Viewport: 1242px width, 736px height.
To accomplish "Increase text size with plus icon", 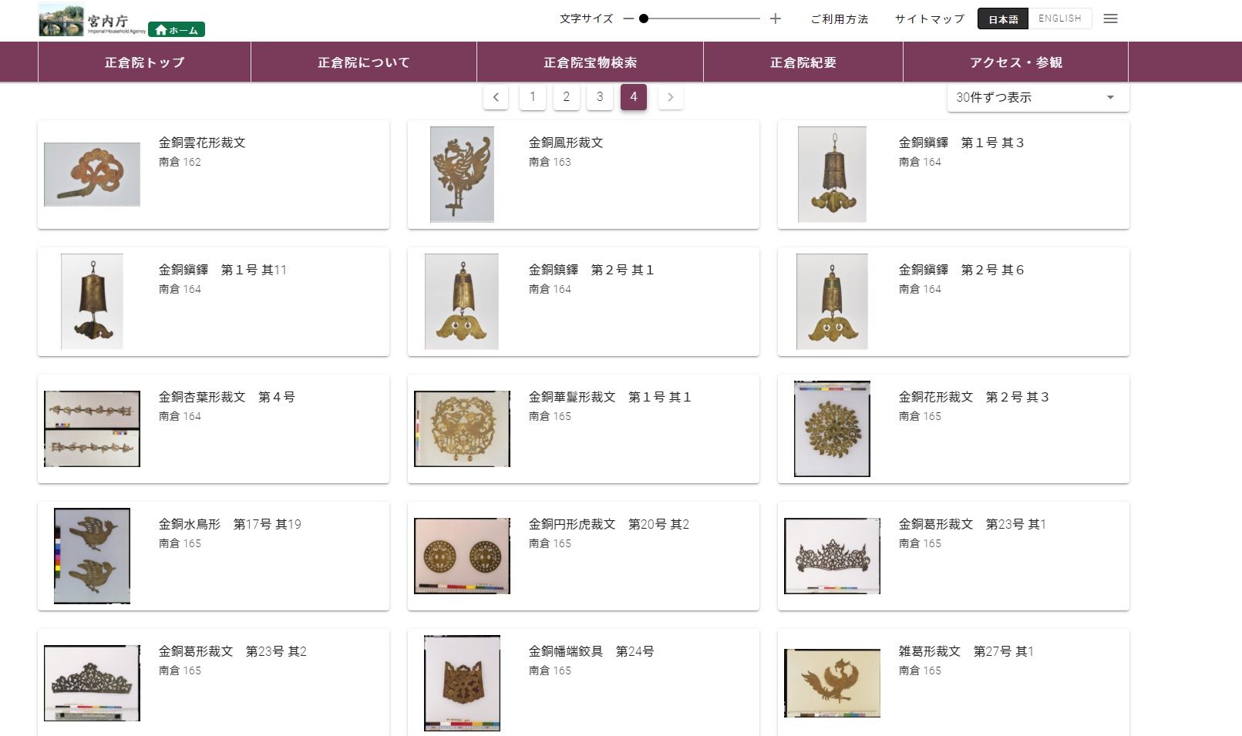I will (776, 18).
